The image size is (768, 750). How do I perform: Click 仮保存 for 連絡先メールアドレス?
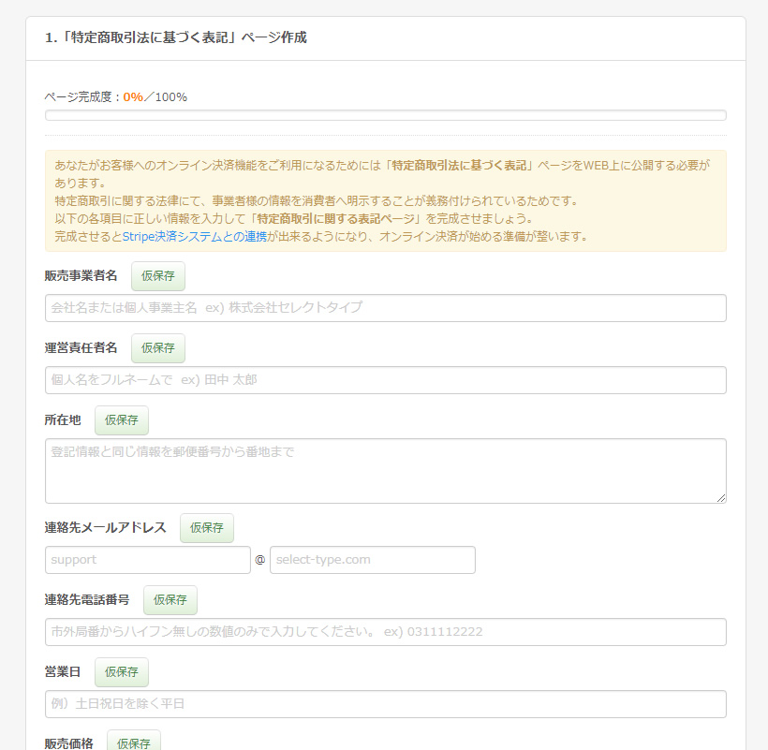click(x=206, y=528)
